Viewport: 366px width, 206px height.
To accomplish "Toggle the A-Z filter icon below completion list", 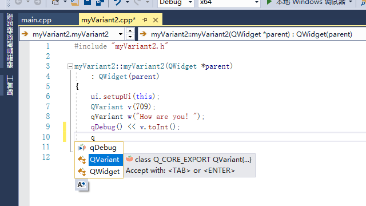I will click(81, 185).
